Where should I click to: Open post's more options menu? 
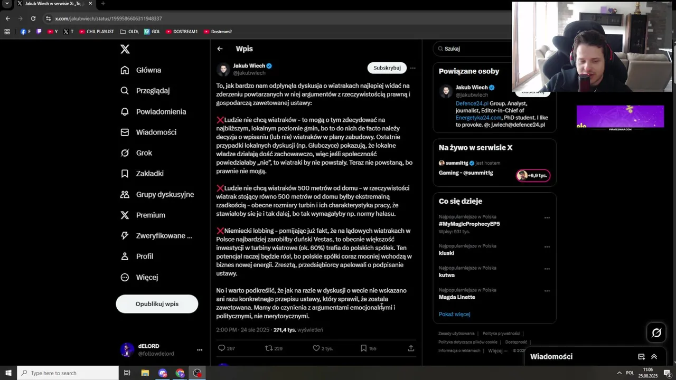[x=413, y=68]
